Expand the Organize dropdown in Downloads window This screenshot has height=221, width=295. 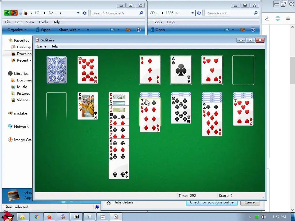(x=17, y=30)
